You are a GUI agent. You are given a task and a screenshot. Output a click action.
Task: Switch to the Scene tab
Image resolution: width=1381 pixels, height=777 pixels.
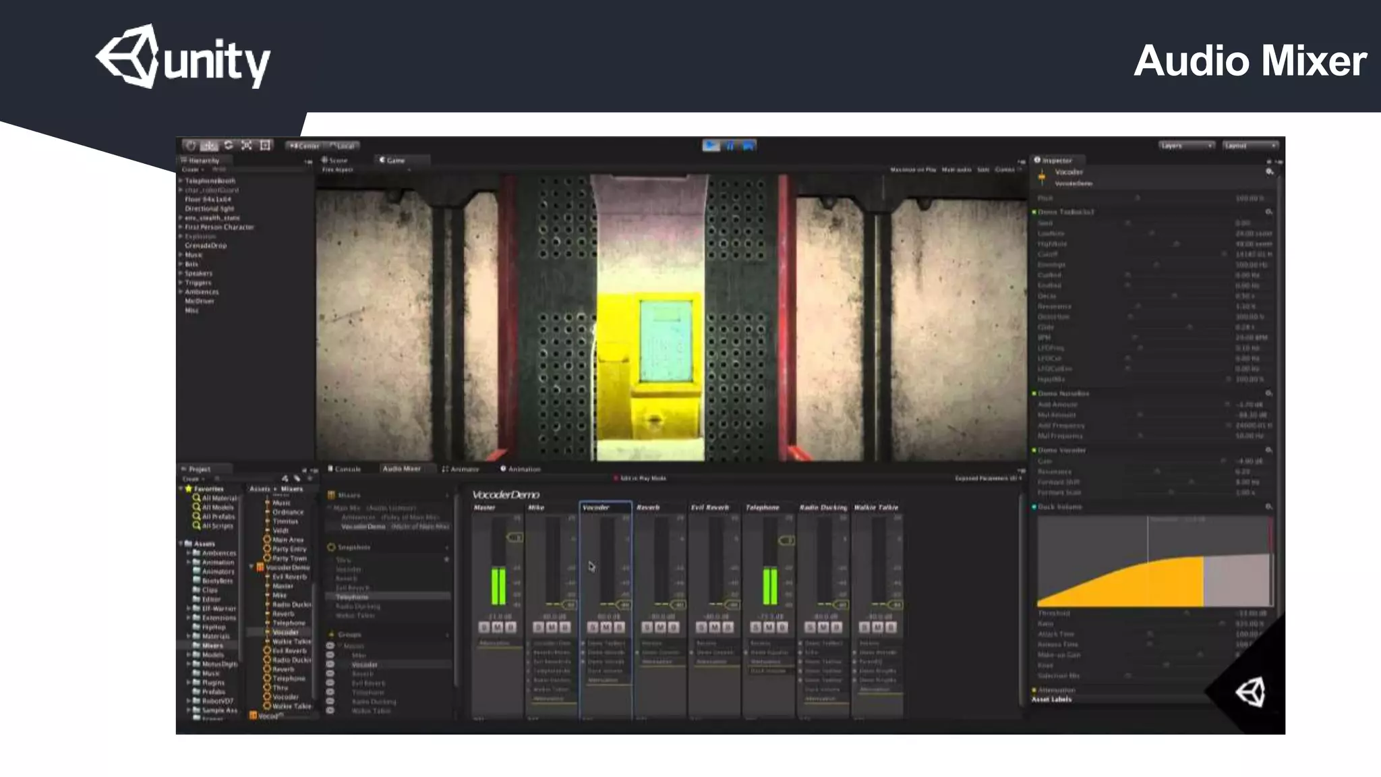335,161
